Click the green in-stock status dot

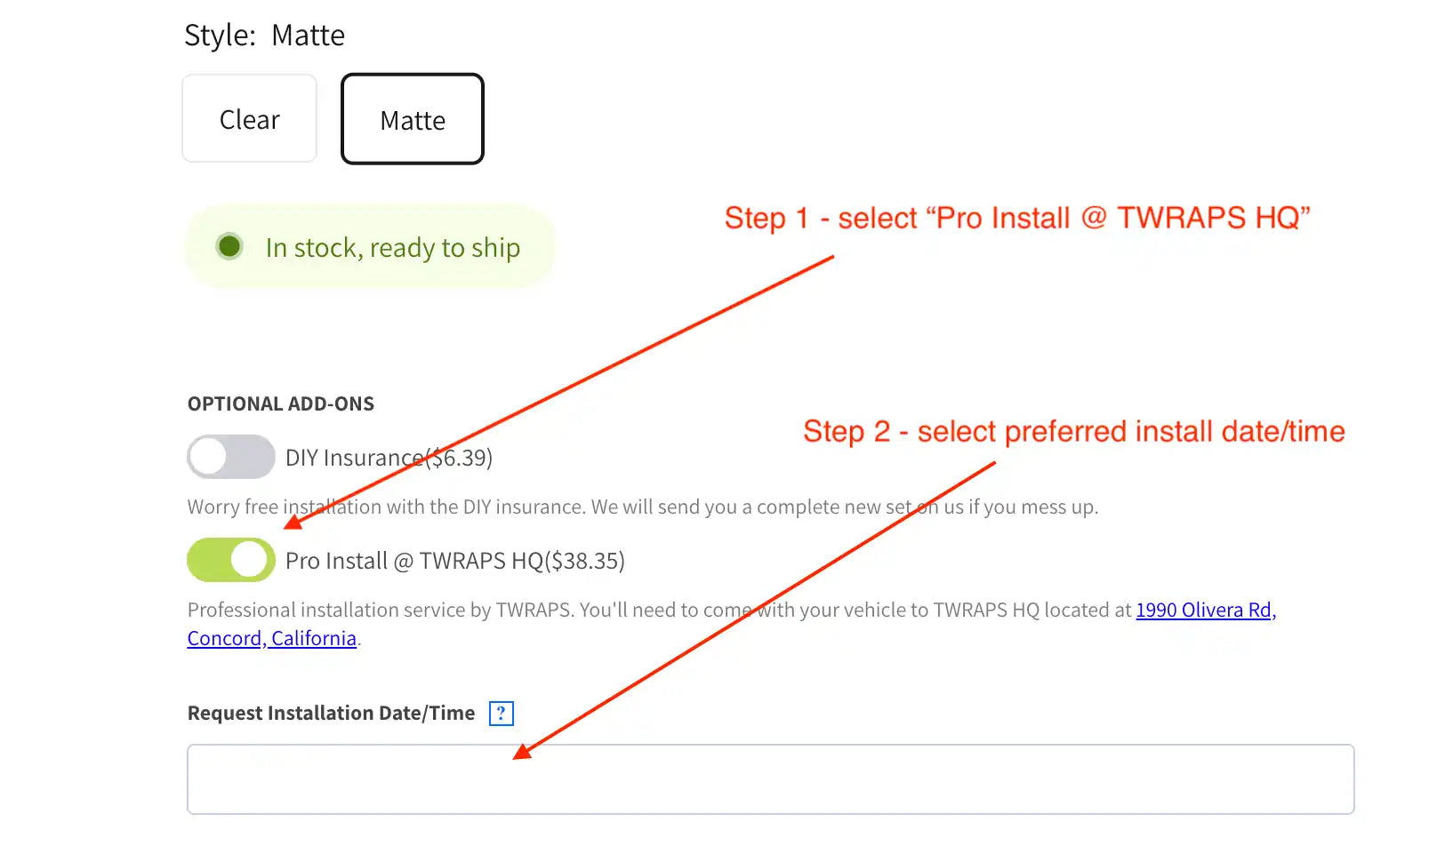tap(229, 246)
